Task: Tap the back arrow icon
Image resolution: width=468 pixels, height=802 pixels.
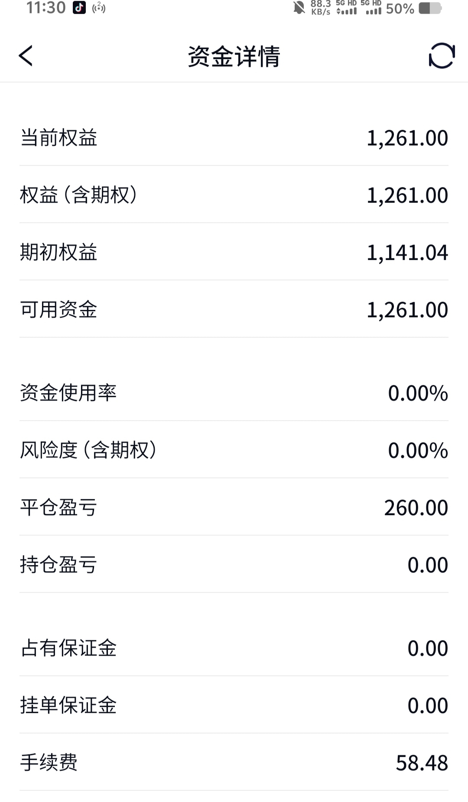Action: coord(26,56)
